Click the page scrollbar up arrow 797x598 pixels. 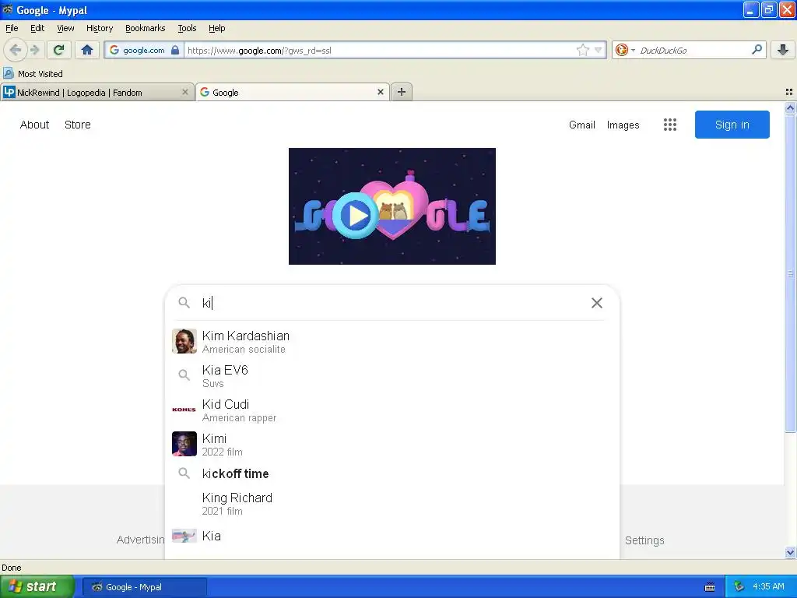tap(790, 107)
